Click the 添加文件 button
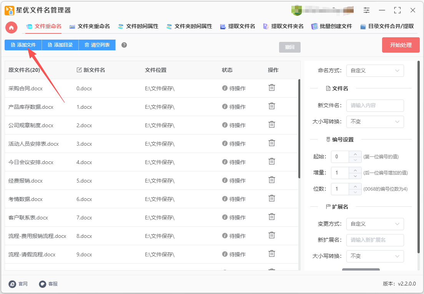The image size is (424, 294). click(23, 45)
